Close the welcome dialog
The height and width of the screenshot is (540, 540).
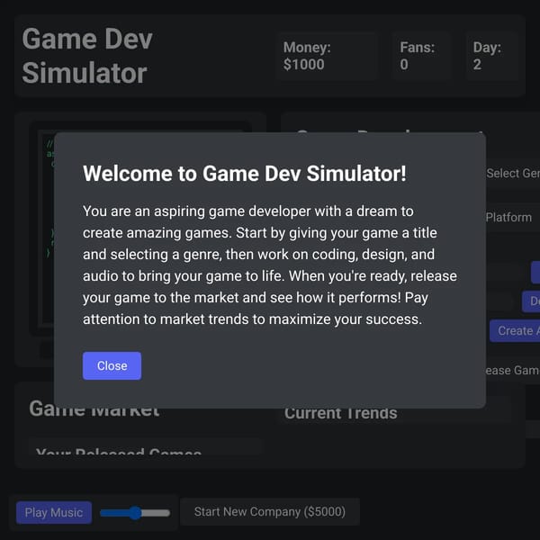point(112,365)
